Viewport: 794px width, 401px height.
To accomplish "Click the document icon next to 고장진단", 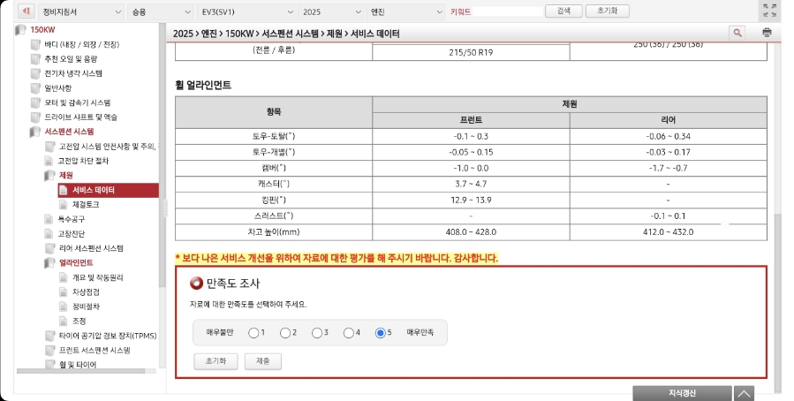I will [x=49, y=234].
